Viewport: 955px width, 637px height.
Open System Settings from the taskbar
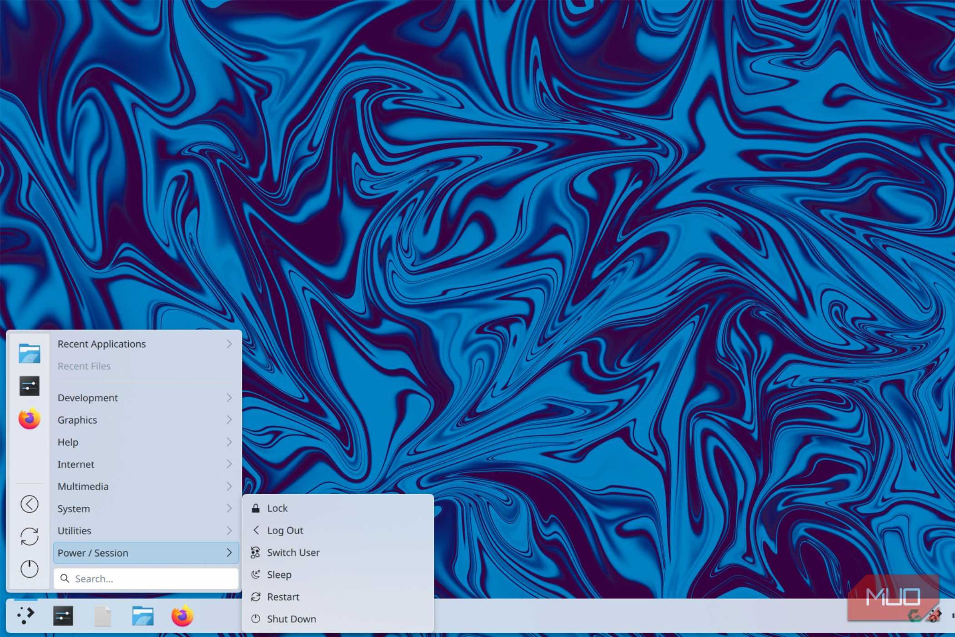(x=63, y=616)
